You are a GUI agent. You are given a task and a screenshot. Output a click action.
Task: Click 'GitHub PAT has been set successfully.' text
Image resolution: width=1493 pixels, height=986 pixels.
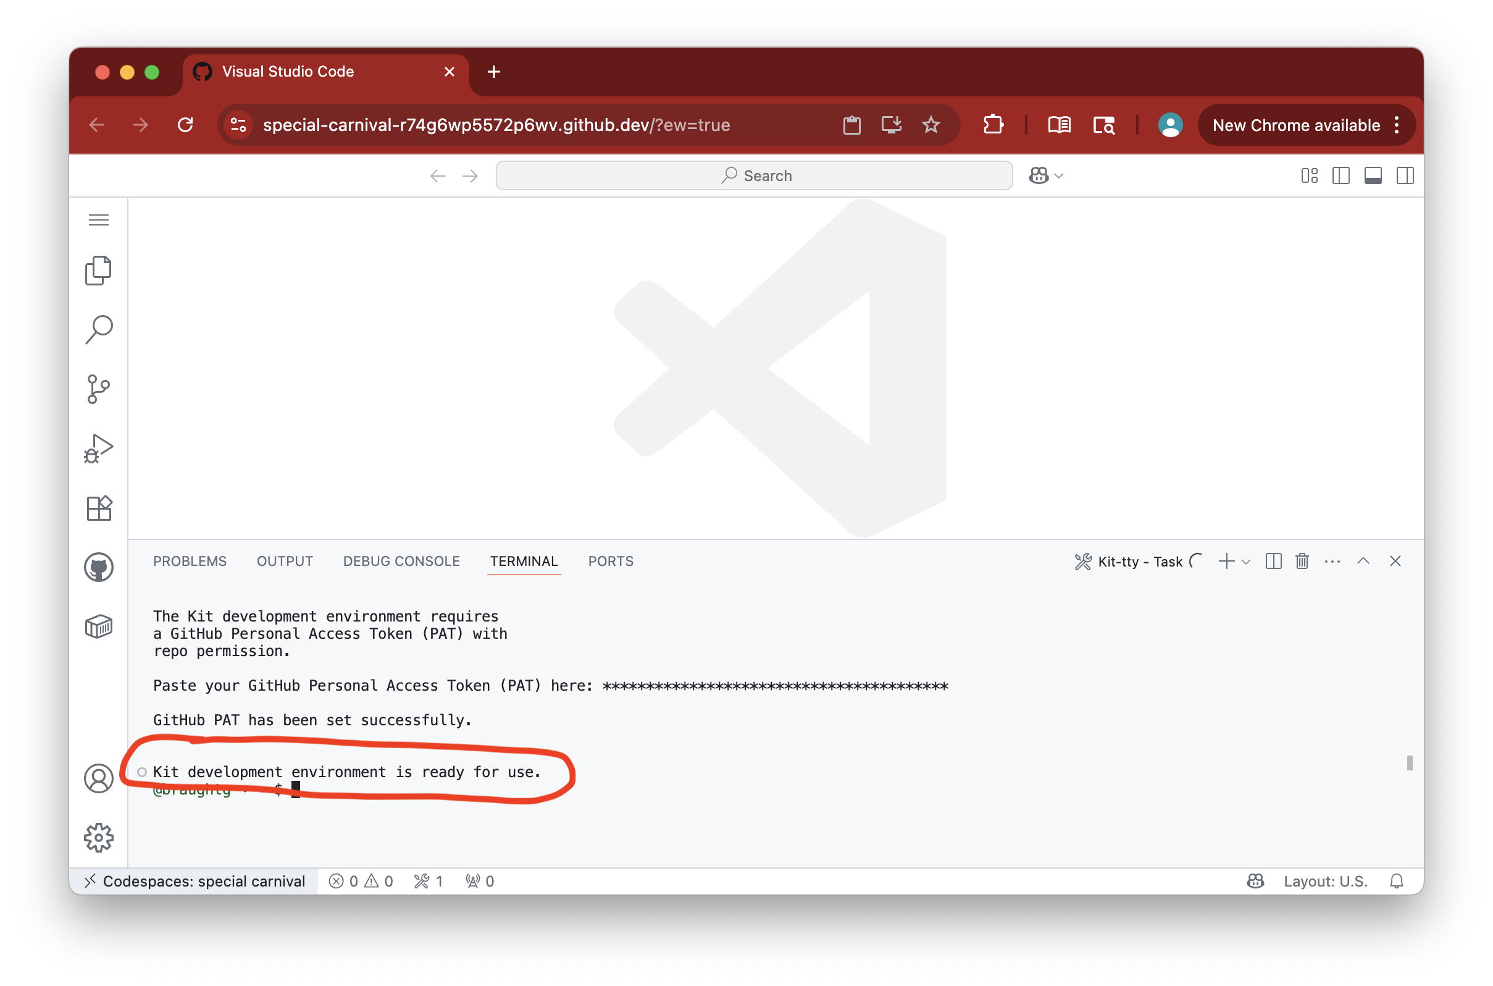(x=312, y=720)
